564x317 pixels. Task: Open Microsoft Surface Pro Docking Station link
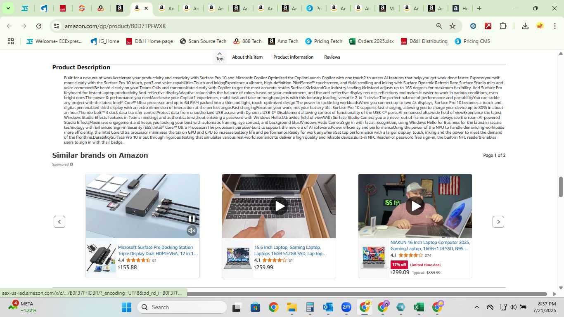pyautogui.click(x=158, y=251)
